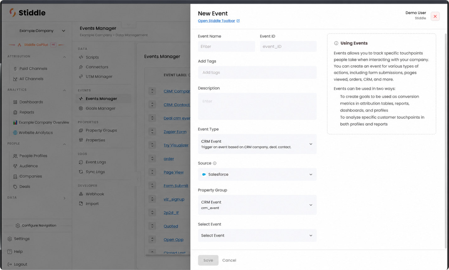Open Paid Channels dollar icon item
This screenshot has height=270, width=449.
(15, 68)
